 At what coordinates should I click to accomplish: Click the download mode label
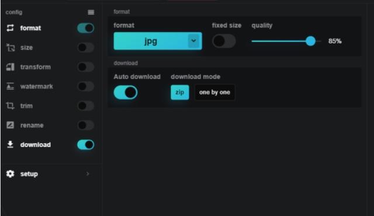pyautogui.click(x=195, y=77)
